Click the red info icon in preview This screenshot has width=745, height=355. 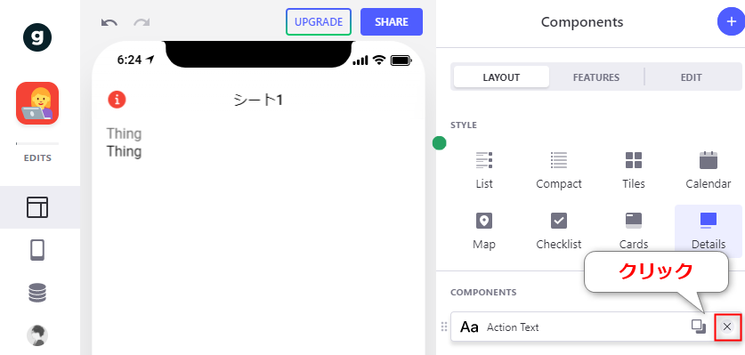click(x=117, y=100)
